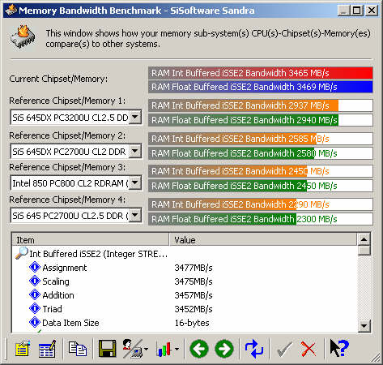The image size is (383, 365).
Task: Copy results with the copy icon
Action: coord(78,349)
